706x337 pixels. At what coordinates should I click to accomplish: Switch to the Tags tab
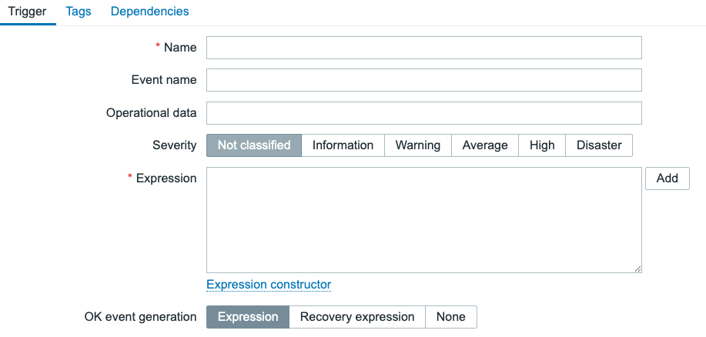click(x=79, y=12)
